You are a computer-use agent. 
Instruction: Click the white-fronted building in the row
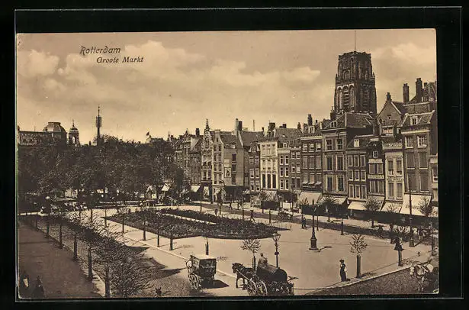coord(268,164)
